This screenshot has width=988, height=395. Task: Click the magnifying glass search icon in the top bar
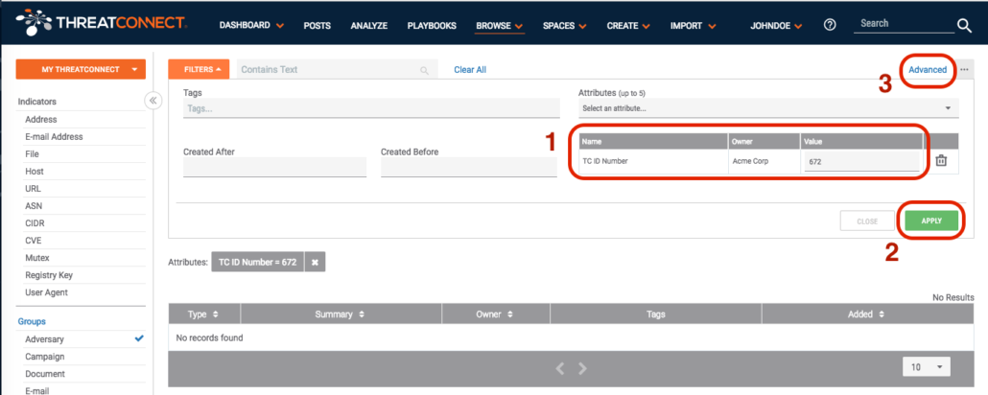(965, 26)
